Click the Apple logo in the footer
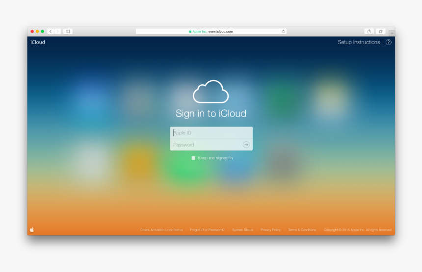 (32, 229)
